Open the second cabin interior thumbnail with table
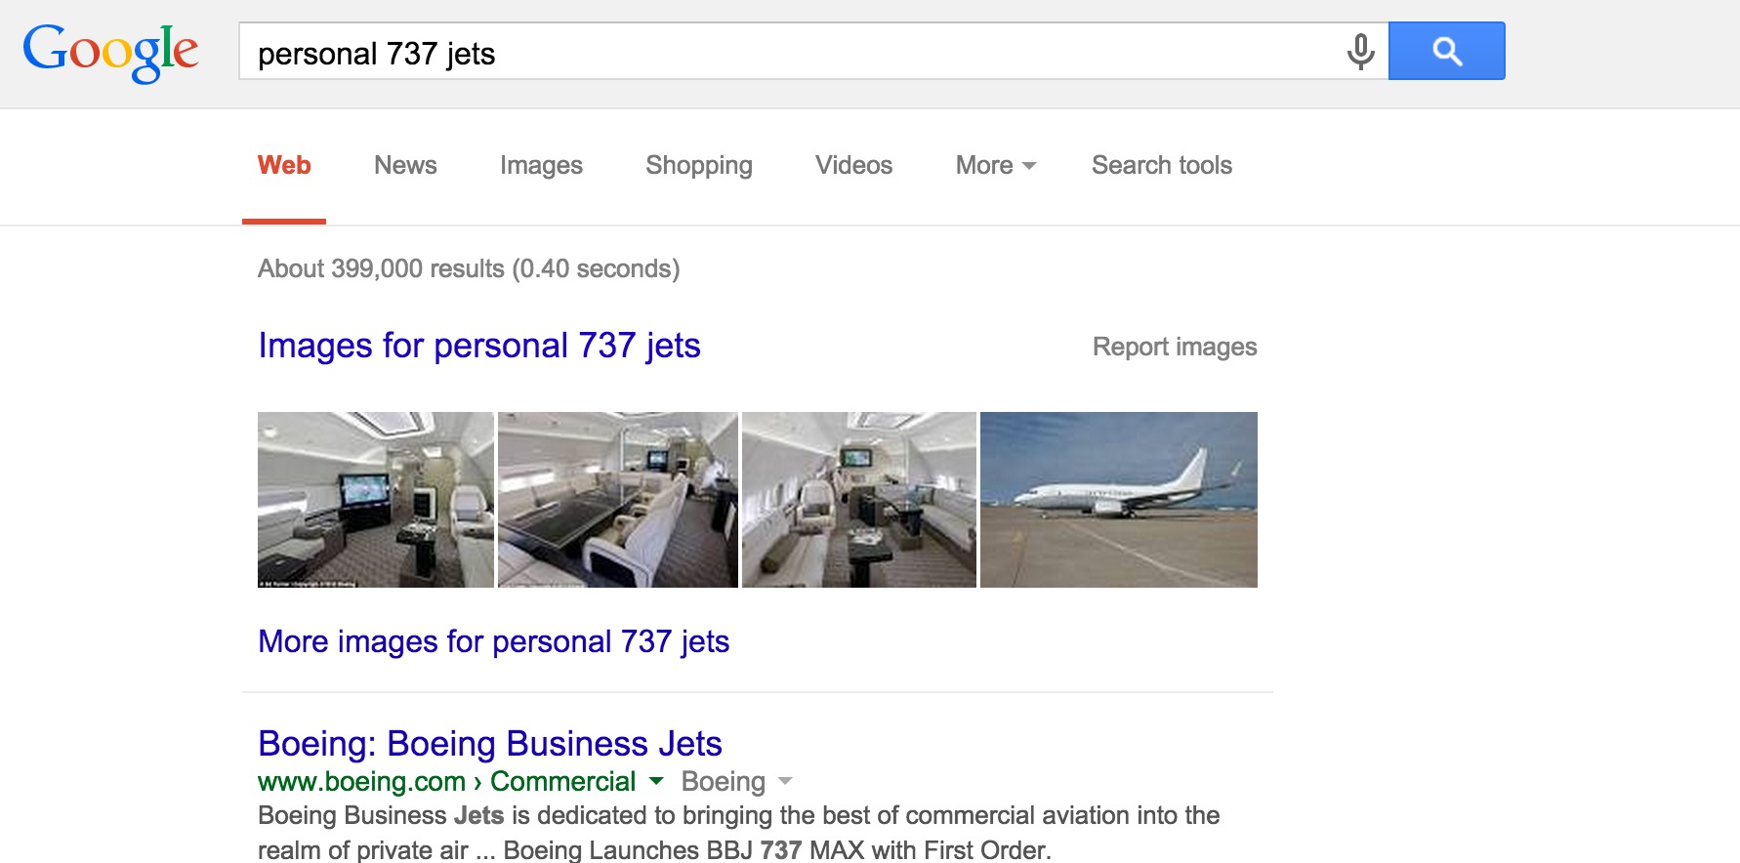This screenshot has height=863, width=1740. [618, 500]
